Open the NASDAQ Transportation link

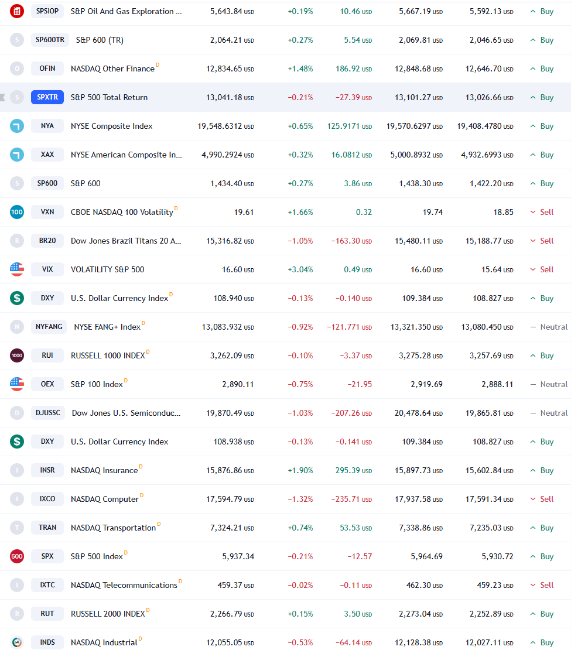113,528
